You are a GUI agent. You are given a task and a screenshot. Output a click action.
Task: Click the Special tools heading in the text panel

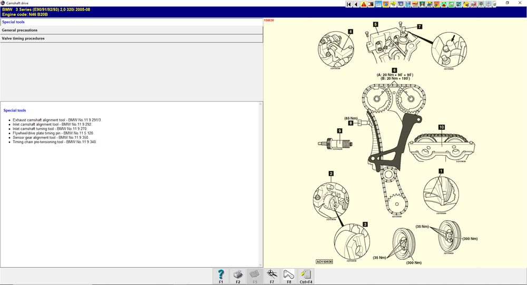click(x=14, y=110)
